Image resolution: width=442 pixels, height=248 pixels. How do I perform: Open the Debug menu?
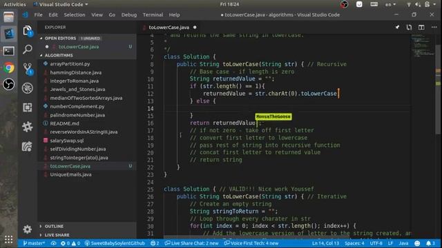click(x=129, y=15)
